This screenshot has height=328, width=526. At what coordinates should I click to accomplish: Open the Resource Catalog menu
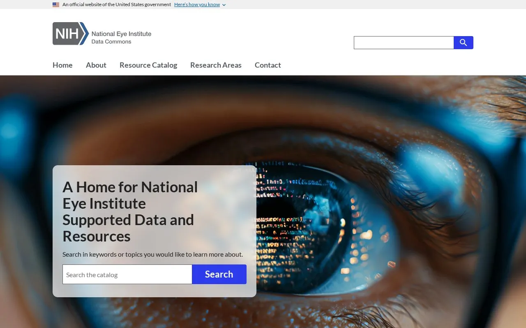(x=148, y=65)
